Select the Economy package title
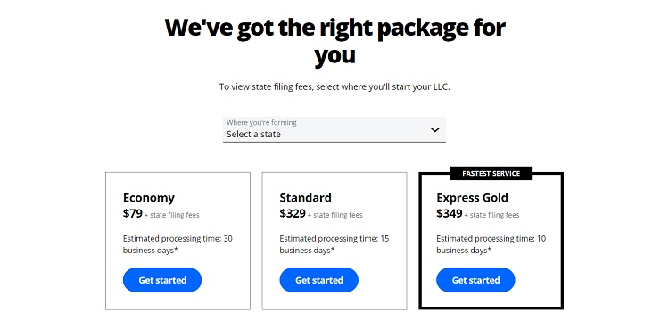 coord(148,198)
